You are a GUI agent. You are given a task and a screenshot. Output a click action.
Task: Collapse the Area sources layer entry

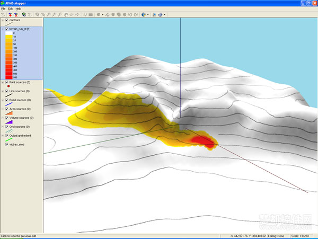pos(3,109)
